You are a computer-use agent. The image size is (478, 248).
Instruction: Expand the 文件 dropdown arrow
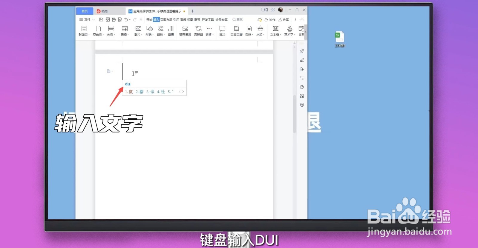click(94, 19)
